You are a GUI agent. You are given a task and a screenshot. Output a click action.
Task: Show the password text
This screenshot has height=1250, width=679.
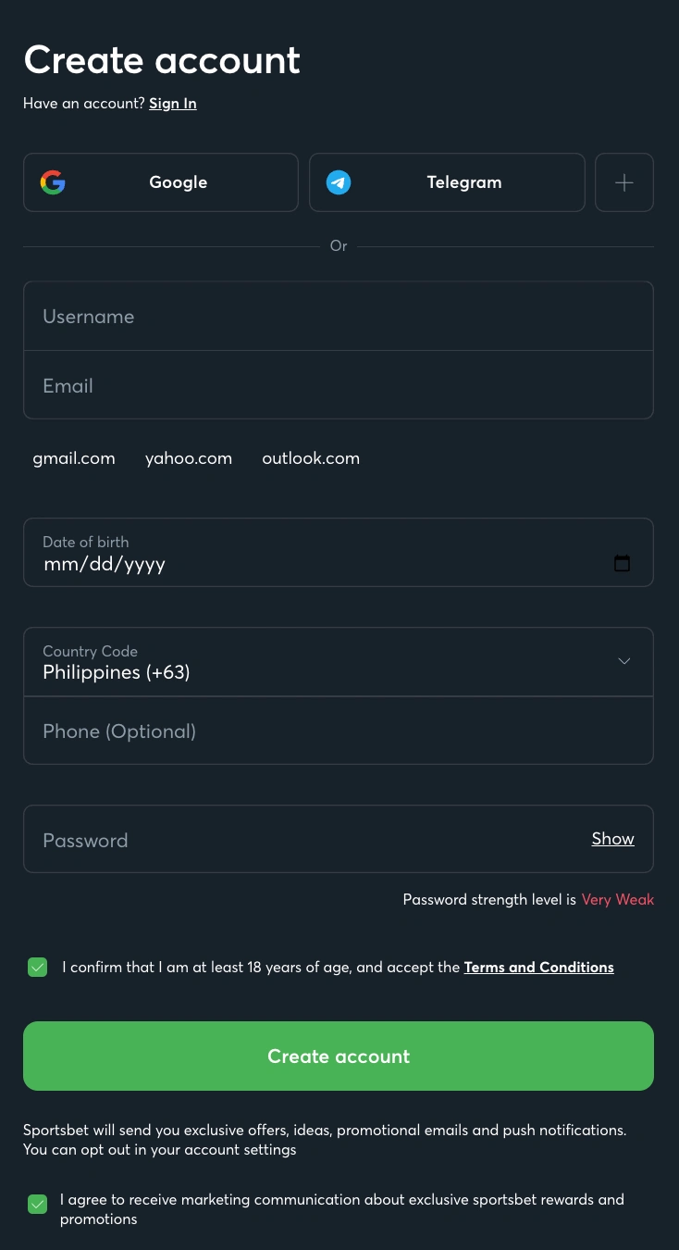click(613, 839)
